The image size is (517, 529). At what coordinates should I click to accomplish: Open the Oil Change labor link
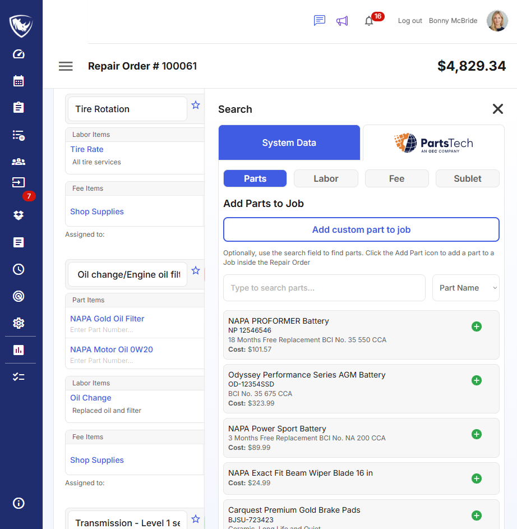(90, 398)
